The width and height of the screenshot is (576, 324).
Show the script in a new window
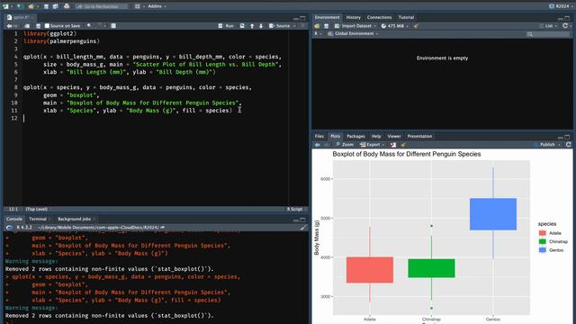coord(27,26)
